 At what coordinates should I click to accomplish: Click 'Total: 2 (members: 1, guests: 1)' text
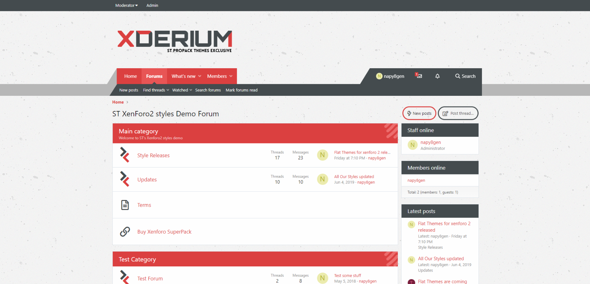click(x=433, y=192)
